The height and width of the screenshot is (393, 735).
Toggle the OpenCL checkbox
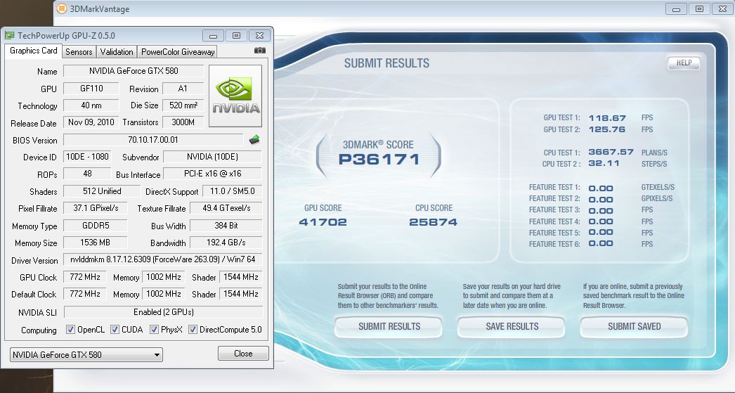(x=70, y=330)
